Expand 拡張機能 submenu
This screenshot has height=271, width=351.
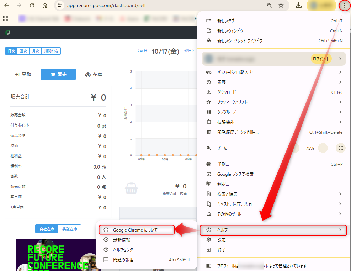click(x=274, y=122)
